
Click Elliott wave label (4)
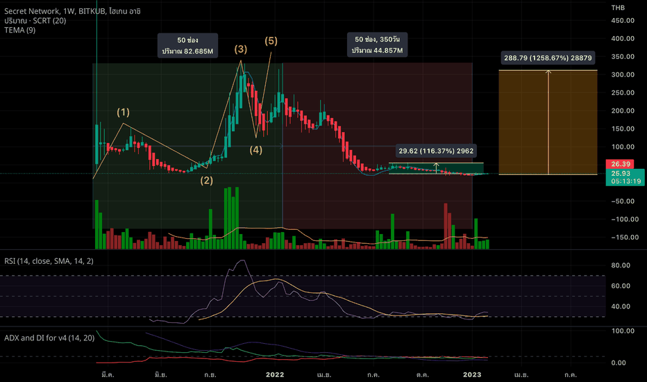coord(256,150)
